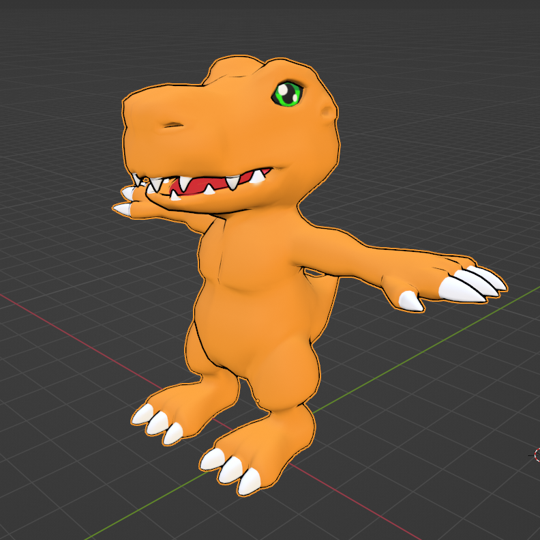The height and width of the screenshot is (540, 540).
Task: Click the character's green eye
Action: coord(288,94)
